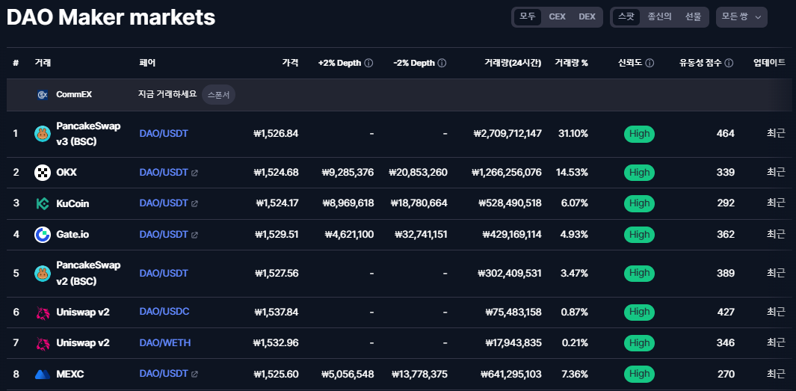Switch to the 모두 exchange filter
Screen dimensions: 796x391
pos(528,16)
